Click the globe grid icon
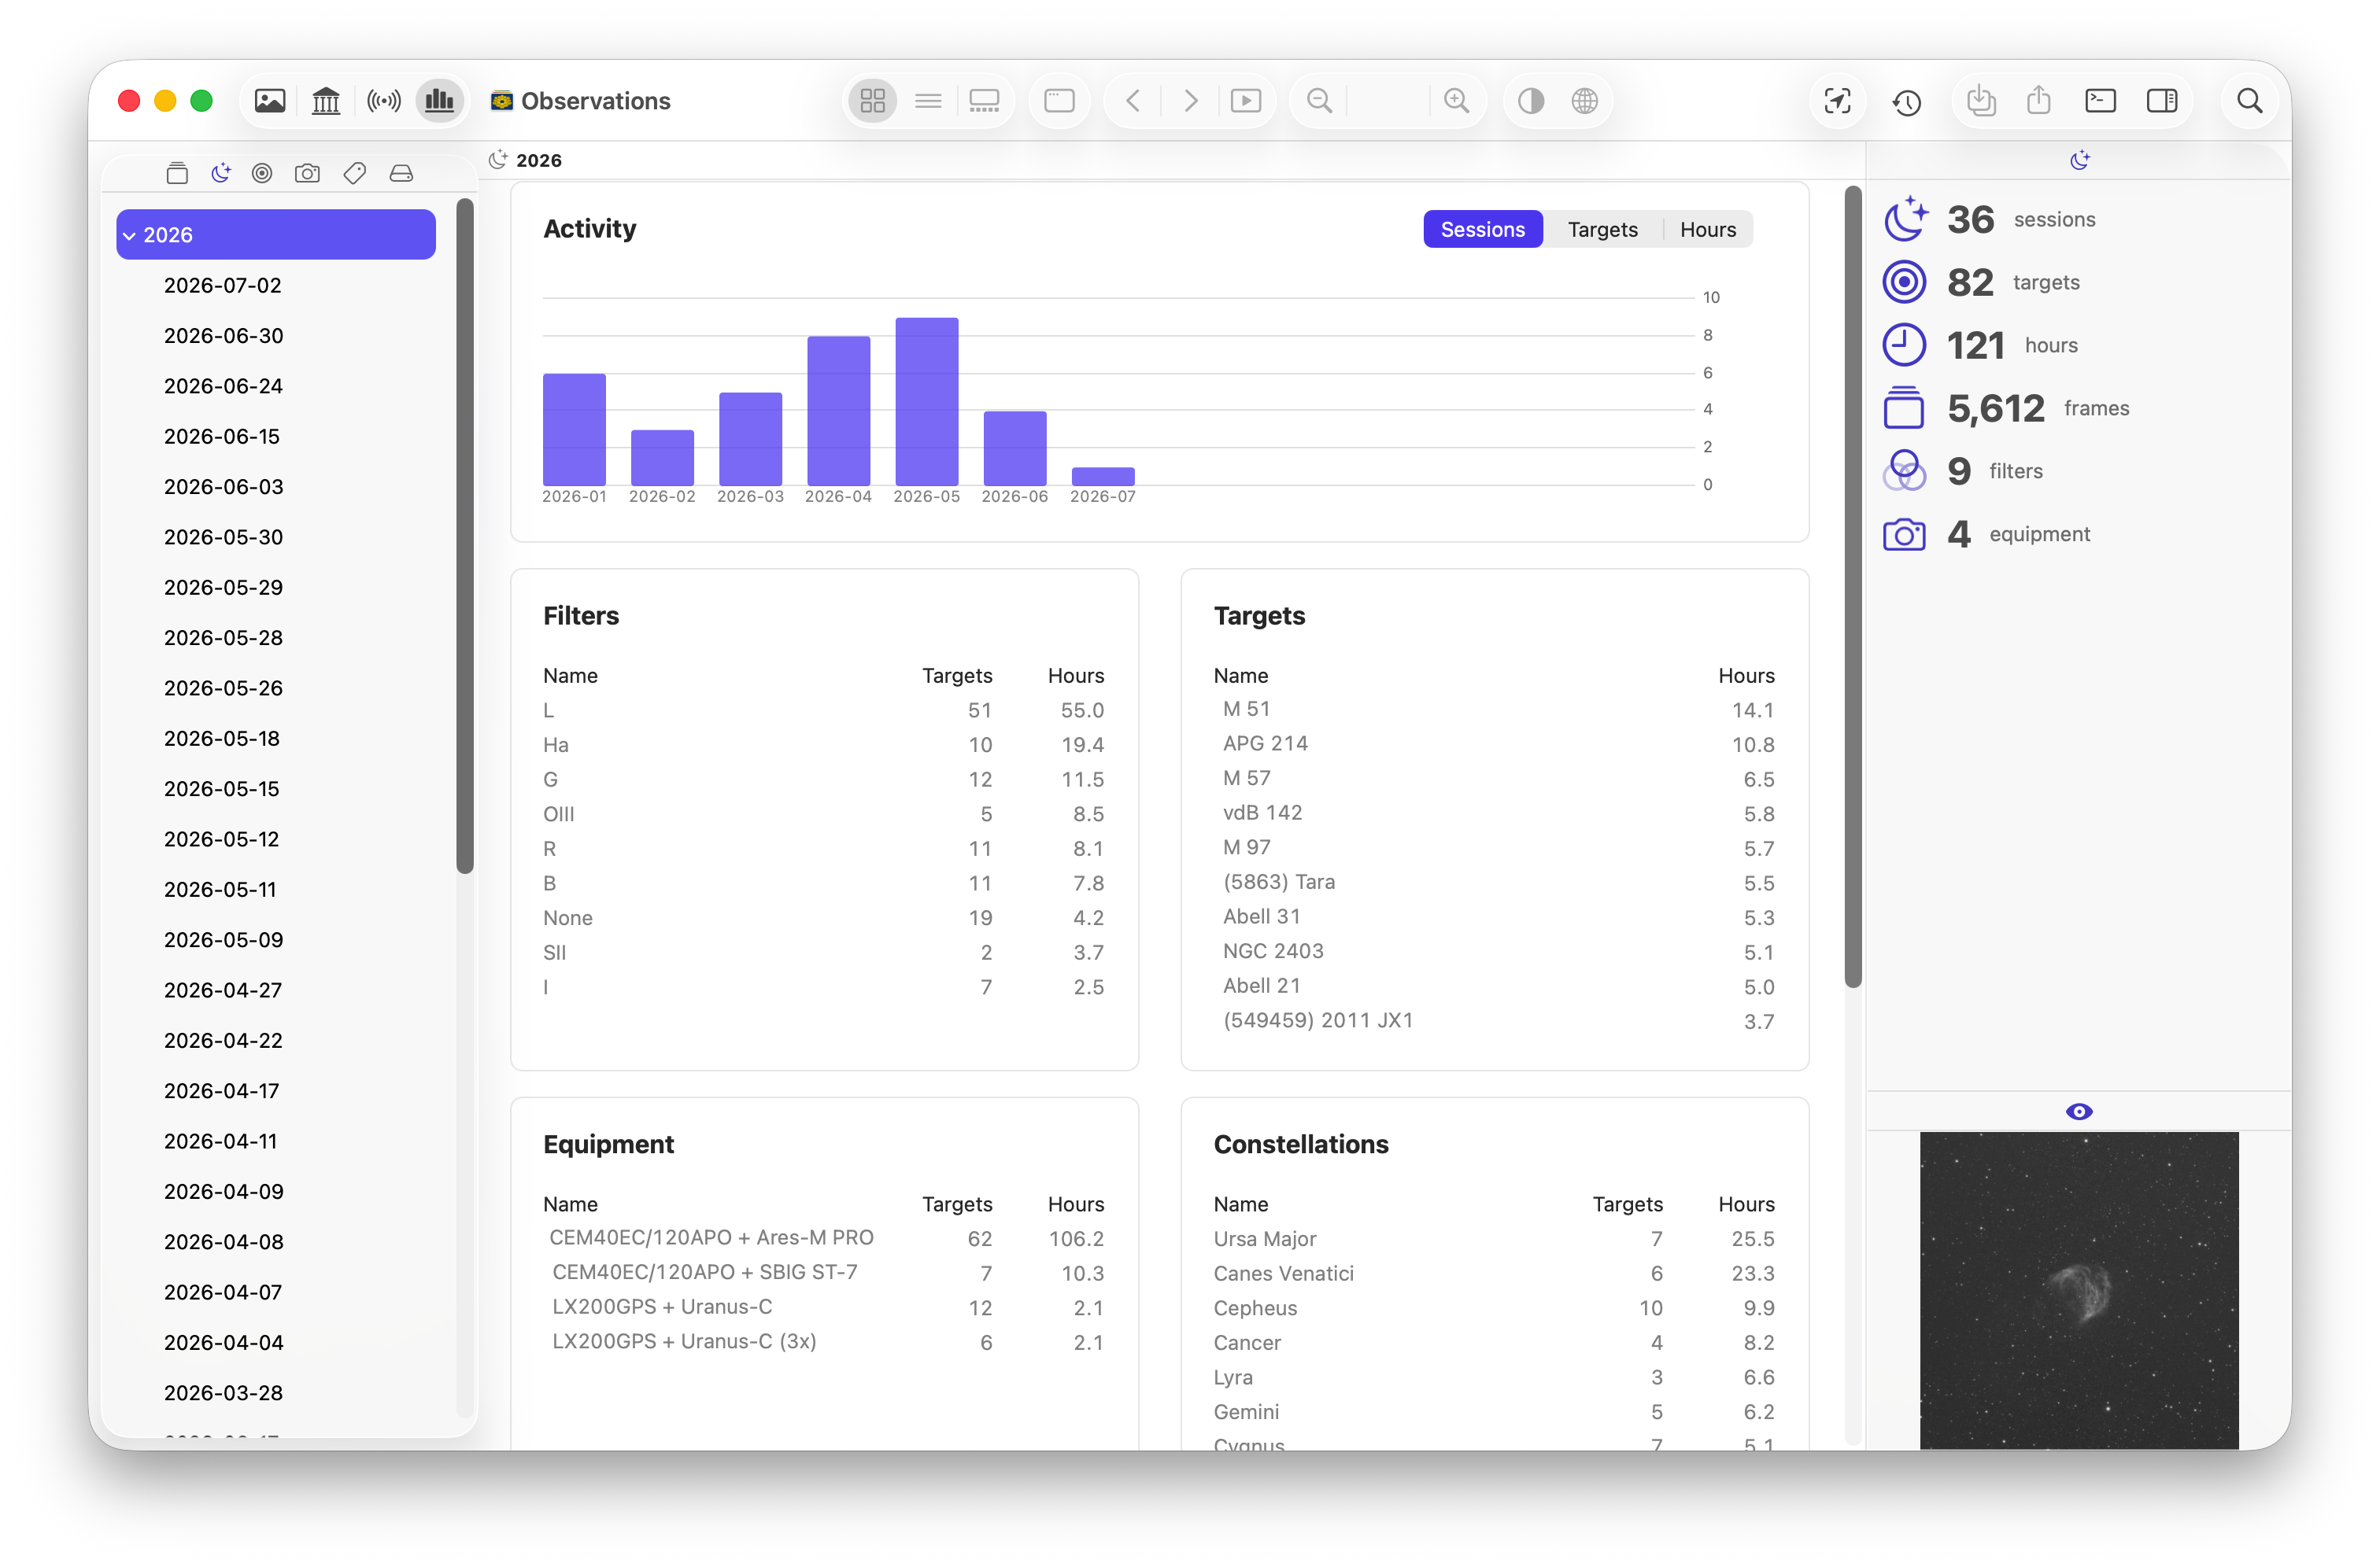Screen dimensions: 2380x1567 [x=1585, y=101]
